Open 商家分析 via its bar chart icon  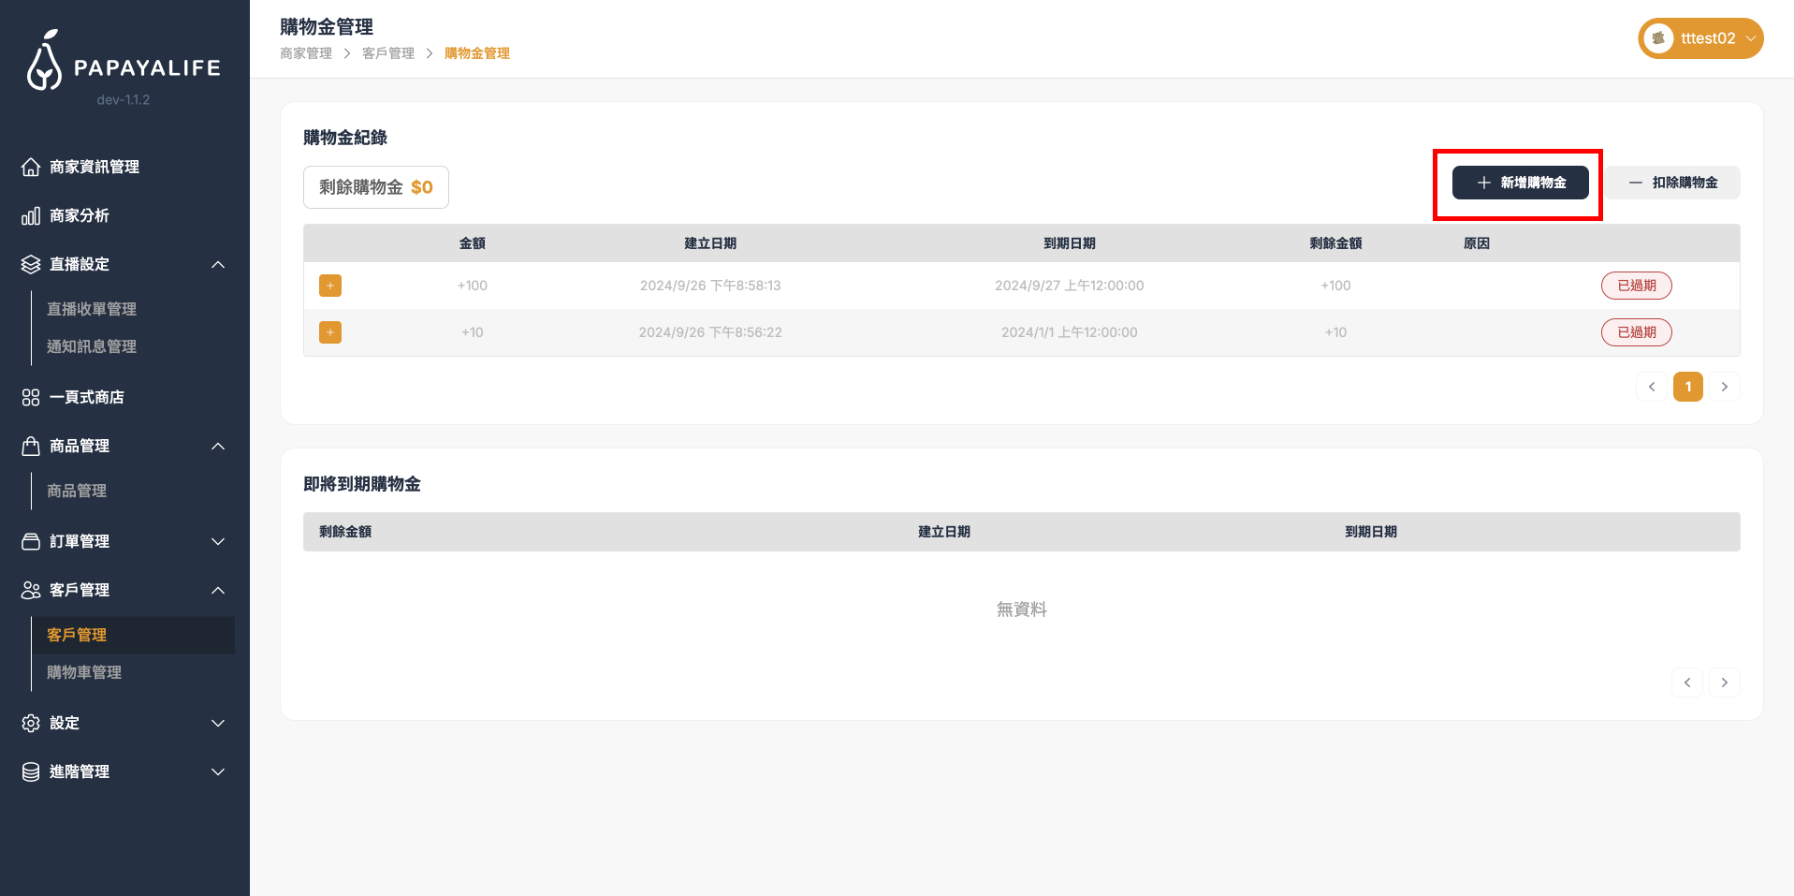pos(31,216)
